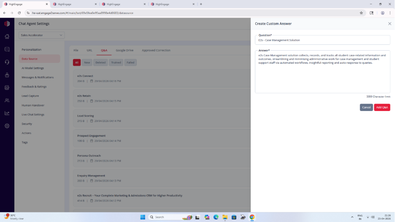Click the HighEngage logo icon
The height and width of the screenshot is (222, 395).
pos(7,24)
